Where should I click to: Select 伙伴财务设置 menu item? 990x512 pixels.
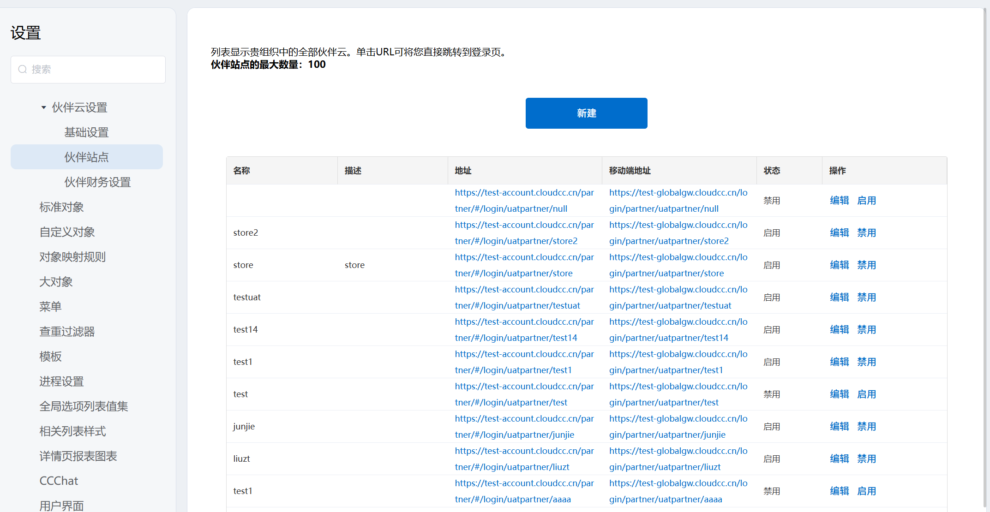point(97,182)
